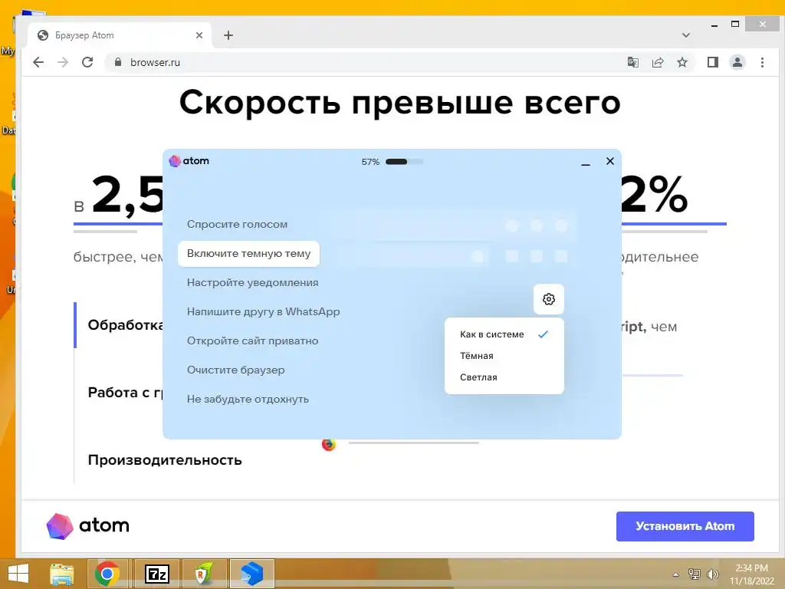Viewport: 785px width, 589px height.
Task: Open the gear settings icon in Atom installer
Action: [549, 299]
